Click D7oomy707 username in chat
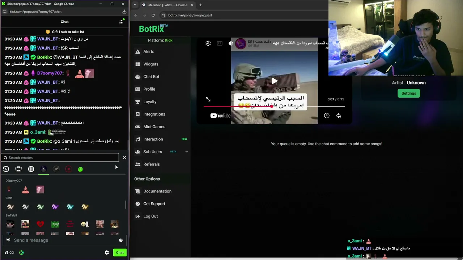This screenshot has height=260, width=463. pos(50,73)
